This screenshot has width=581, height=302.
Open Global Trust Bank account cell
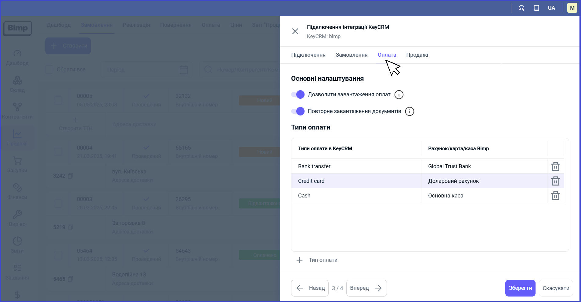click(484, 166)
